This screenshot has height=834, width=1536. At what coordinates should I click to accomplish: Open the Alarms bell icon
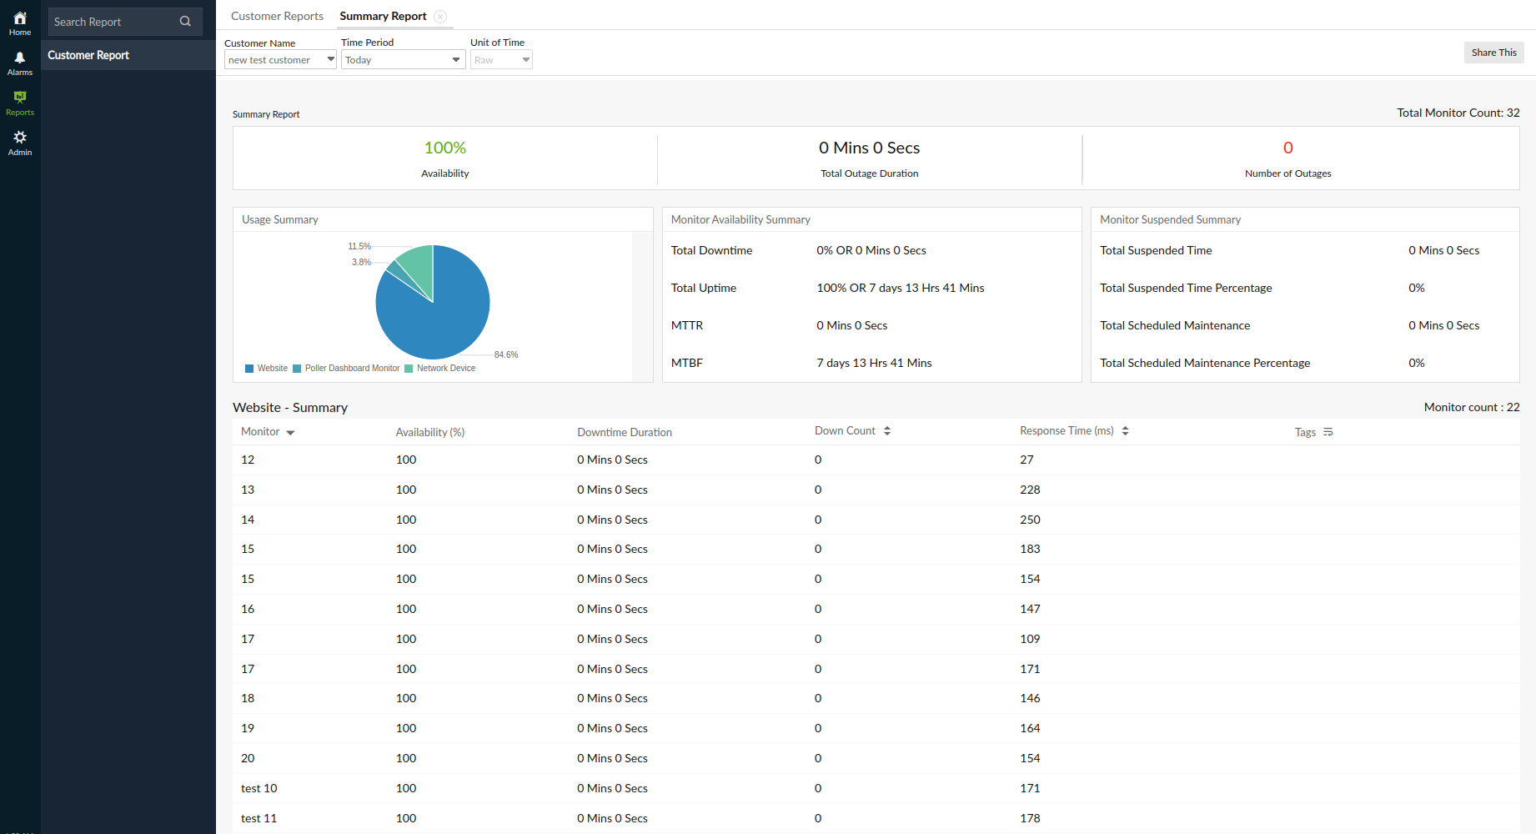click(19, 60)
